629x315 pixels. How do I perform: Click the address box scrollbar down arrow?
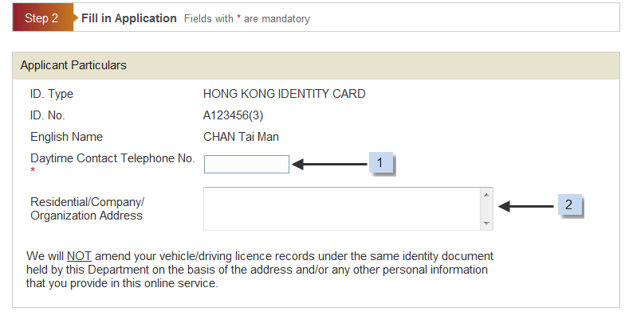486,224
